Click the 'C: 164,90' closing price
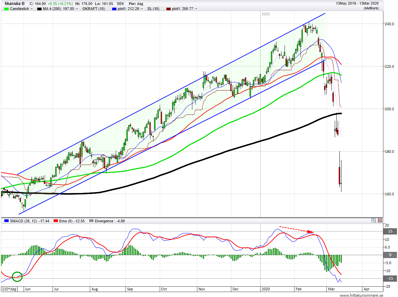The image size is (398, 297). pos(38,4)
